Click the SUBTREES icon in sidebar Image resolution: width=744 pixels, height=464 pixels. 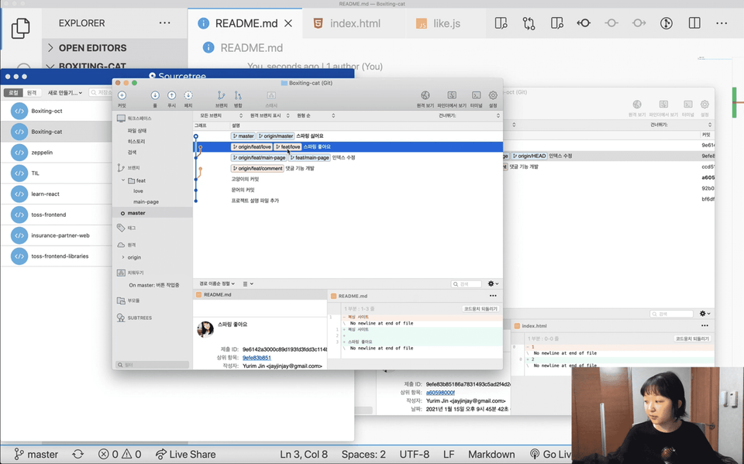pos(121,318)
